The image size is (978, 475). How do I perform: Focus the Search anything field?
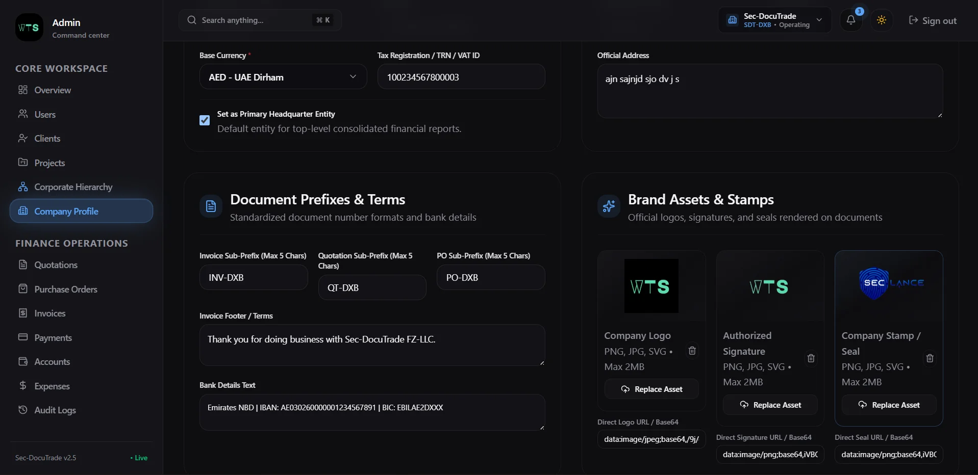pos(260,20)
